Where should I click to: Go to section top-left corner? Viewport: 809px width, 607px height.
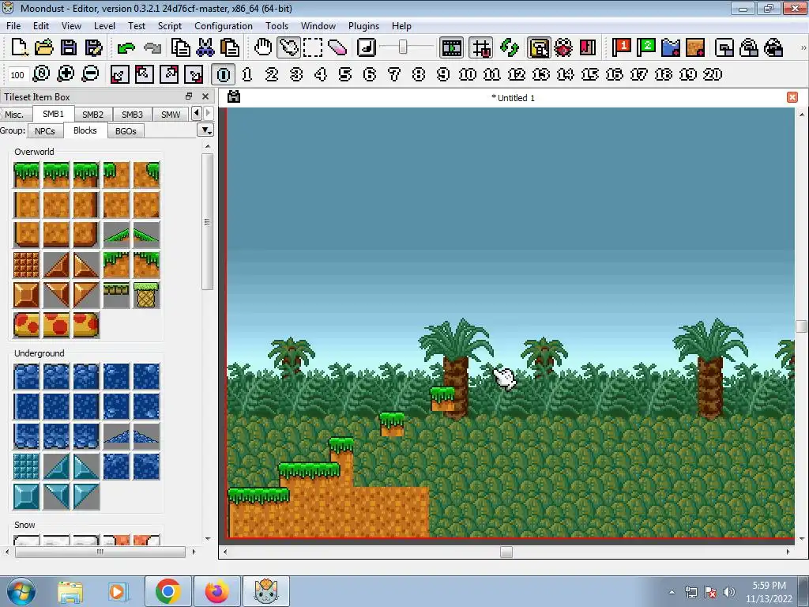[x=144, y=74]
